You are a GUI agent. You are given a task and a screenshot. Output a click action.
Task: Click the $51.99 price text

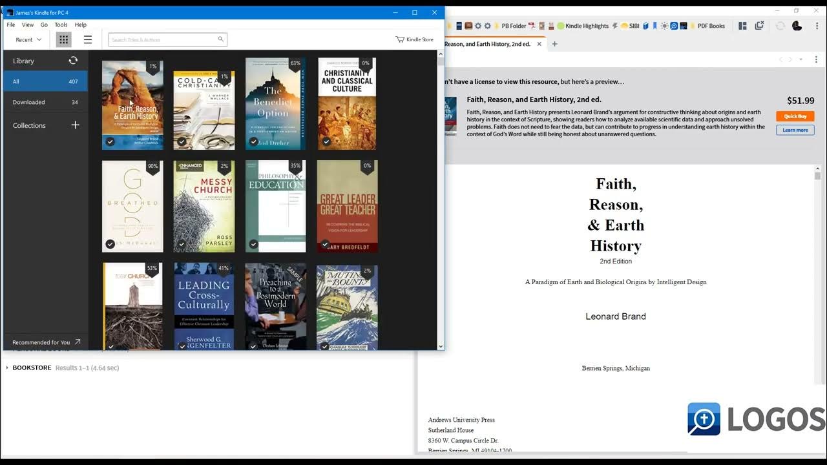pyautogui.click(x=801, y=101)
